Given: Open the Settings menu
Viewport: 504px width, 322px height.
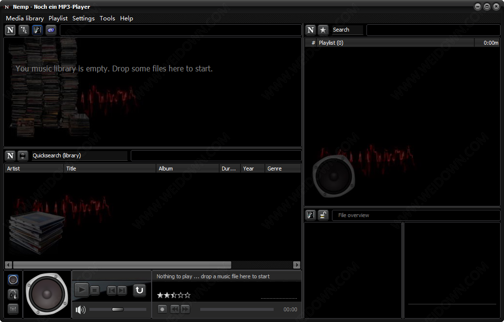Looking at the screenshot, I should pos(84,18).
